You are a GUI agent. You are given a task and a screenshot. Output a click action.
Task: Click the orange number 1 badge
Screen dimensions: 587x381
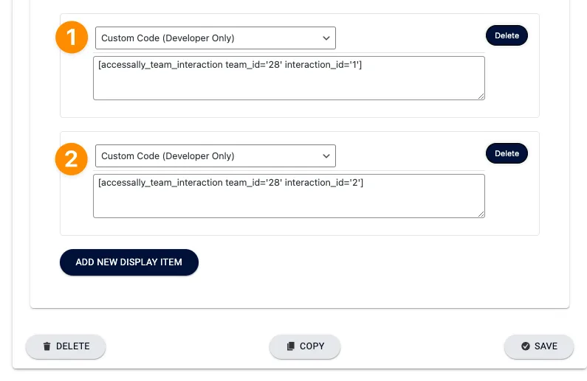pyautogui.click(x=72, y=38)
